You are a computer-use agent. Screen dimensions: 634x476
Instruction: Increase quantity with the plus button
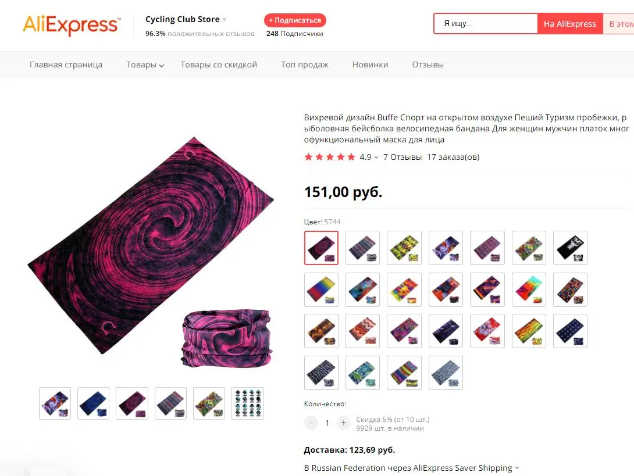click(343, 423)
